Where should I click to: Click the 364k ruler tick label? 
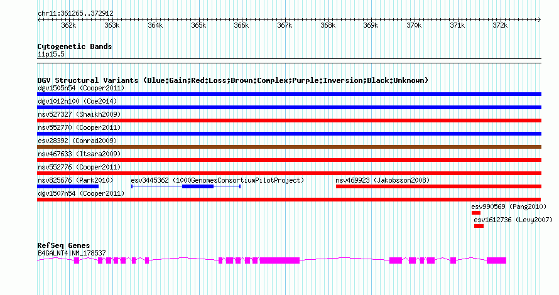pos(155,25)
